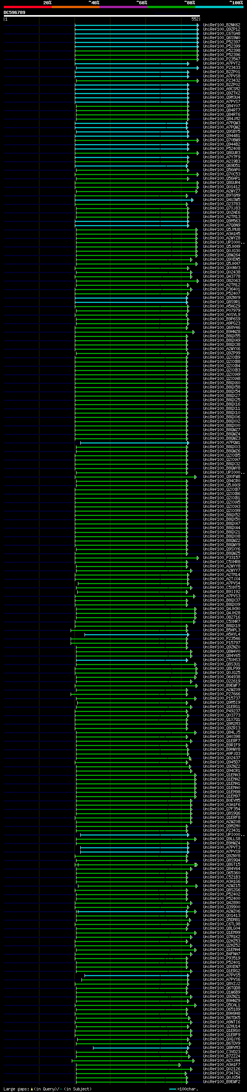Image resolution: width=247 pixels, height=1092 pixels.
Task: Click hit label UniRef100_C5XHR8
Action: coord(222,562)
